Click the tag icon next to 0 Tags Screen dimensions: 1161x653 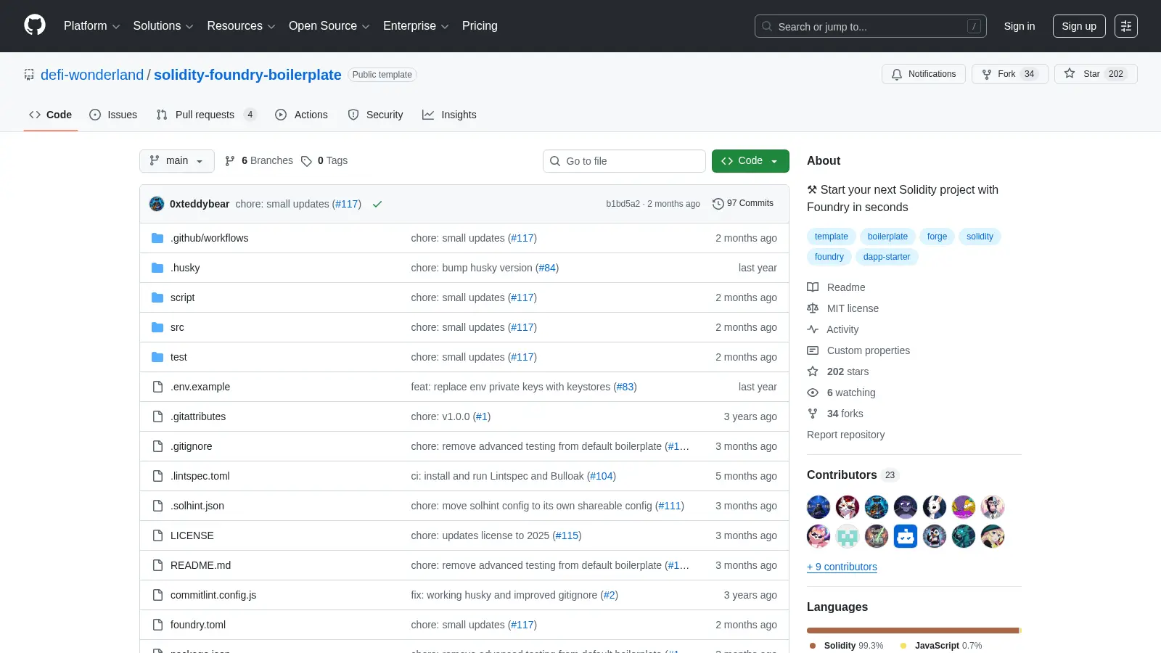[306, 161]
